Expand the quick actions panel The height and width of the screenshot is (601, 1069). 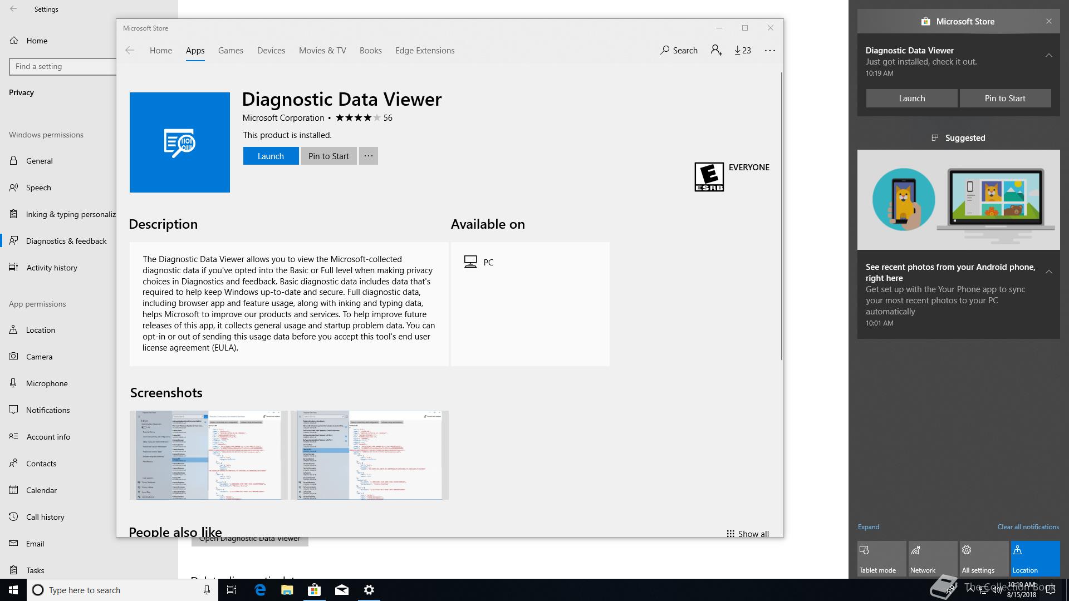[x=868, y=526]
